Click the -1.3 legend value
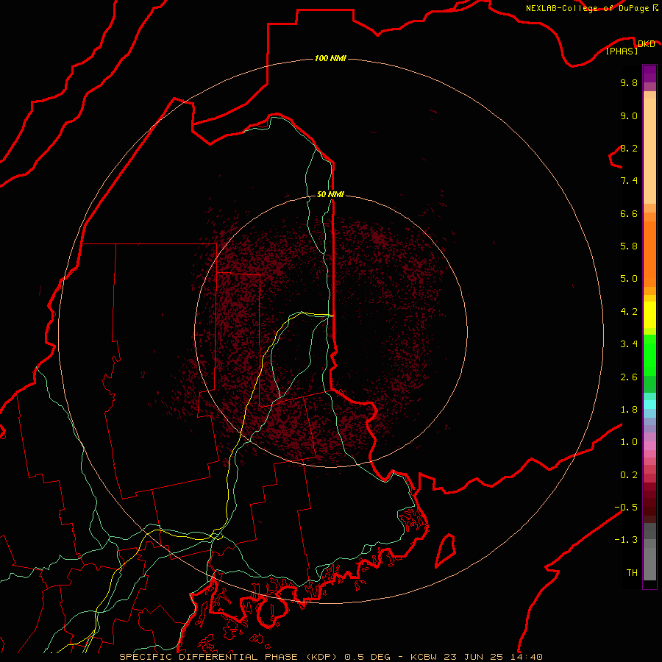662x662 pixels. [626, 540]
